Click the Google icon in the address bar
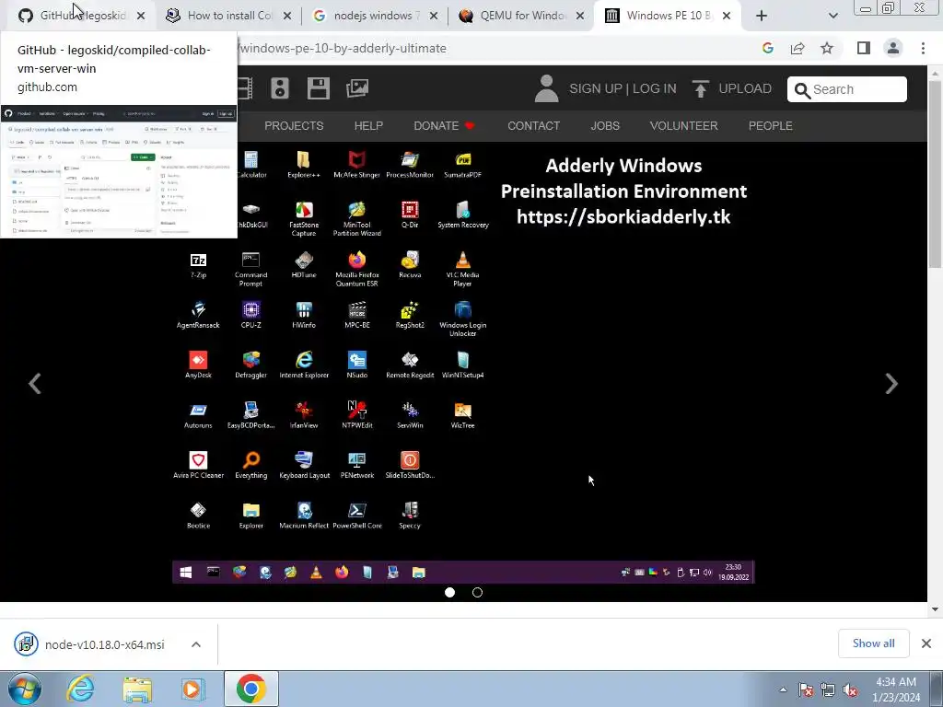The image size is (943, 707). (767, 48)
